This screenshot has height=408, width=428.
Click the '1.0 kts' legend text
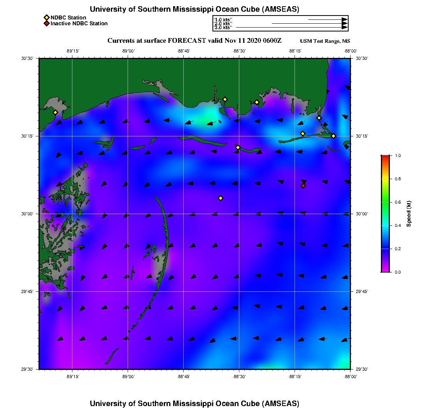click(223, 20)
